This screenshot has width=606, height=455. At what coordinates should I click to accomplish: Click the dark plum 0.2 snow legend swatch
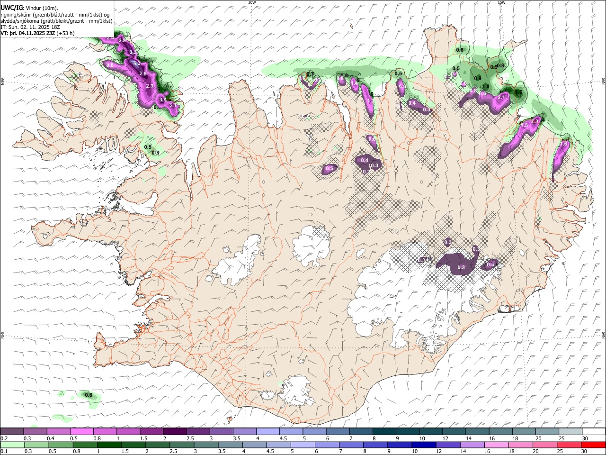tap(12, 431)
